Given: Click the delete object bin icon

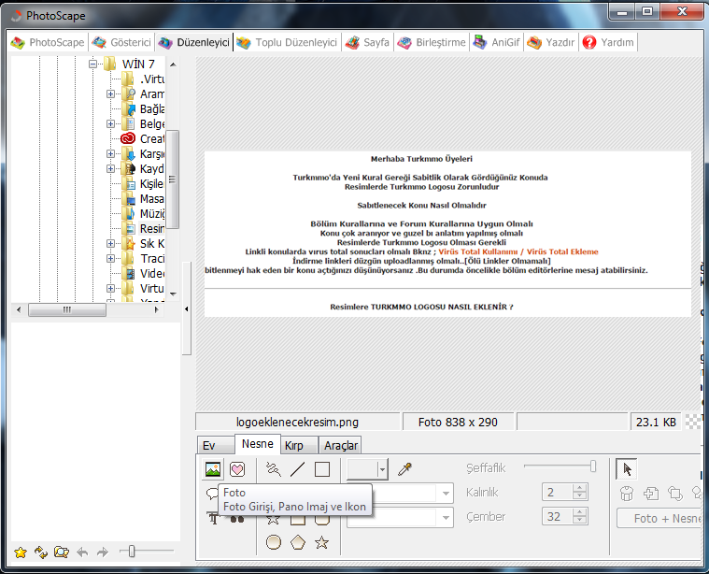Looking at the screenshot, I should 627,494.
